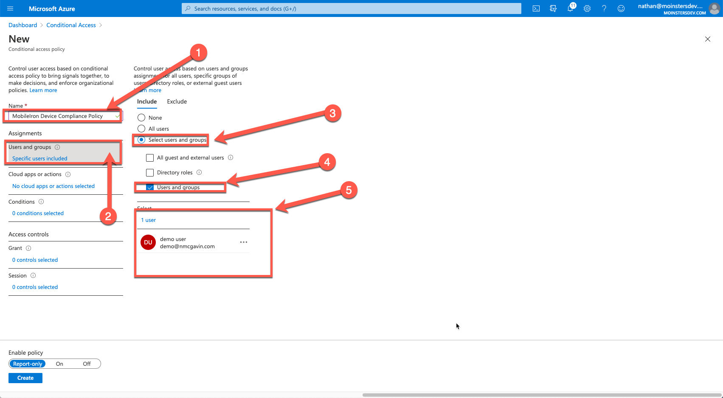Switch Enable policy to On
The height and width of the screenshot is (398, 723).
59,364
